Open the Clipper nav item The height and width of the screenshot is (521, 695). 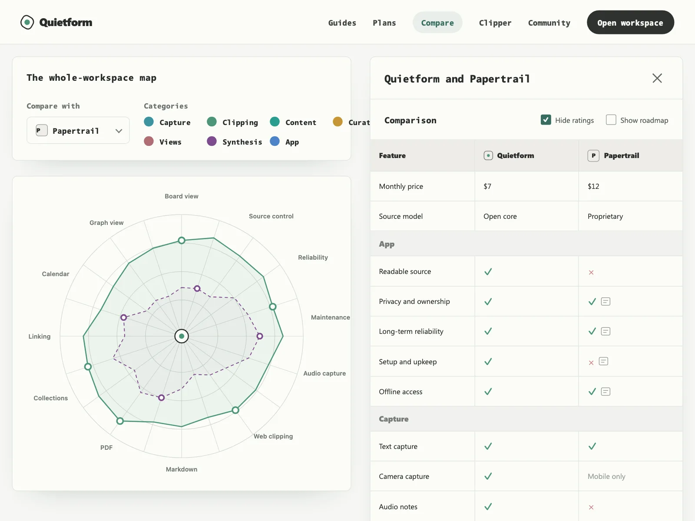pos(495,23)
